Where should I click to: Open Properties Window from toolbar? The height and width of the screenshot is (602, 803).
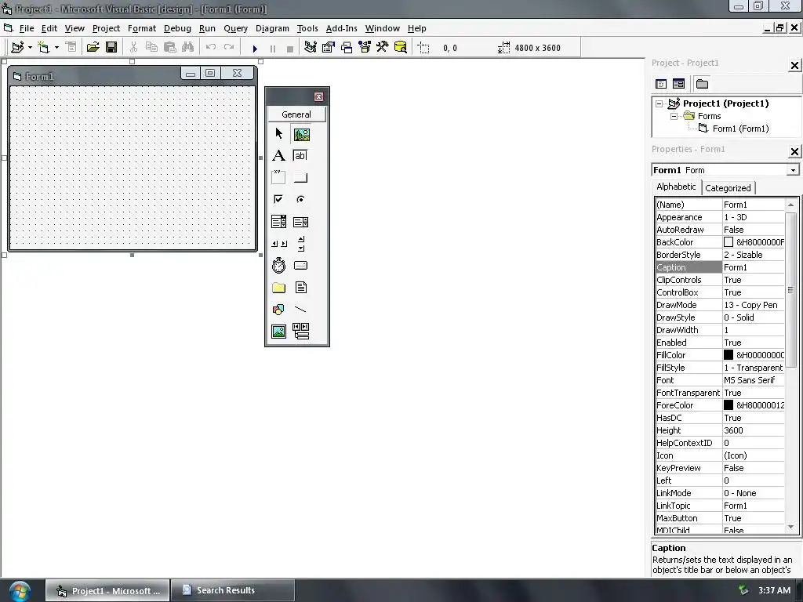(329, 48)
